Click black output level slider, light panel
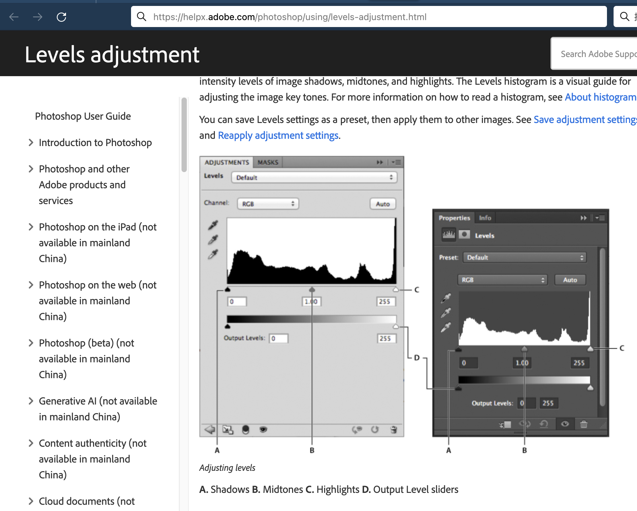The height and width of the screenshot is (511, 637). click(227, 326)
